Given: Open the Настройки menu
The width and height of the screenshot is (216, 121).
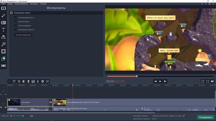Looking at the screenshot, I should (34, 4).
